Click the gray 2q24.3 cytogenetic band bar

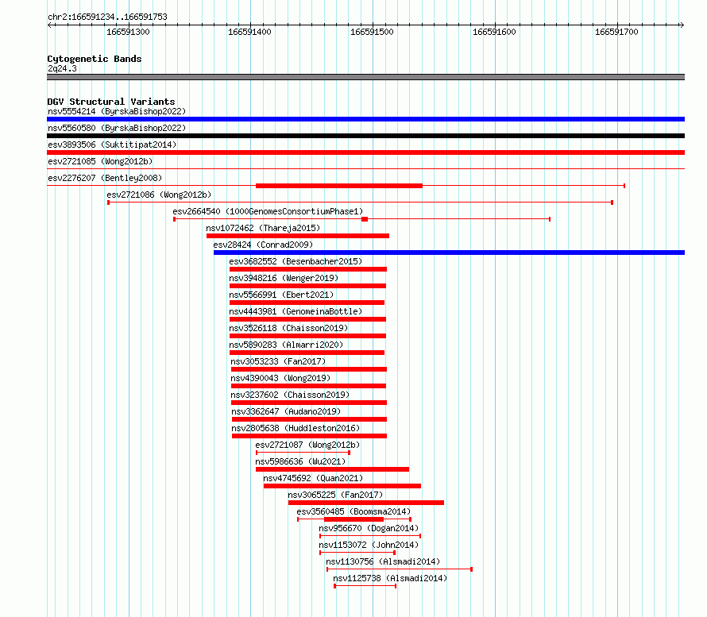(x=365, y=77)
